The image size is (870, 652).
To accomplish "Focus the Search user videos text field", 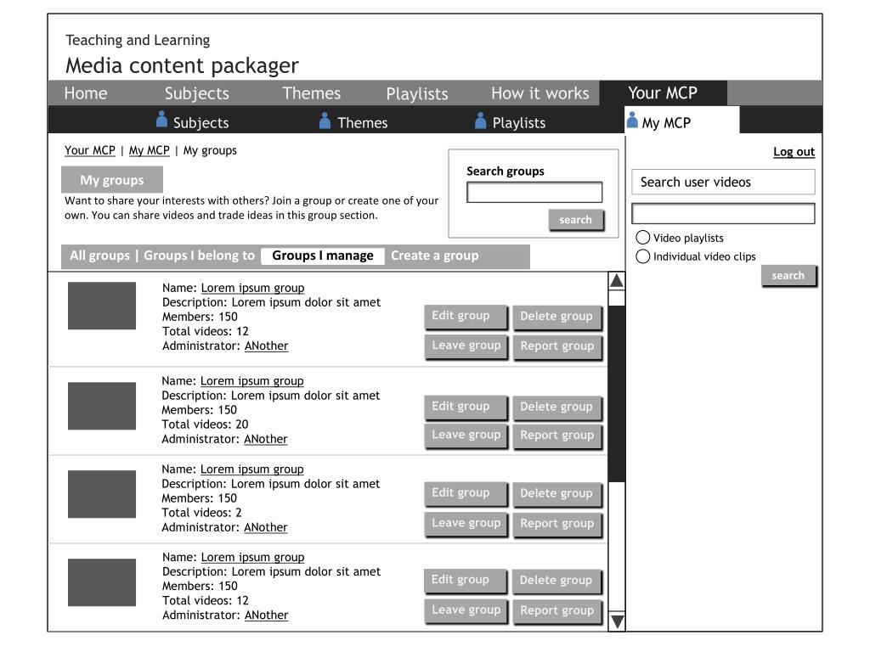I will point(723,213).
